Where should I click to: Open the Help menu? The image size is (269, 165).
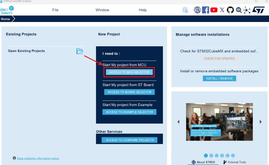[143, 10]
